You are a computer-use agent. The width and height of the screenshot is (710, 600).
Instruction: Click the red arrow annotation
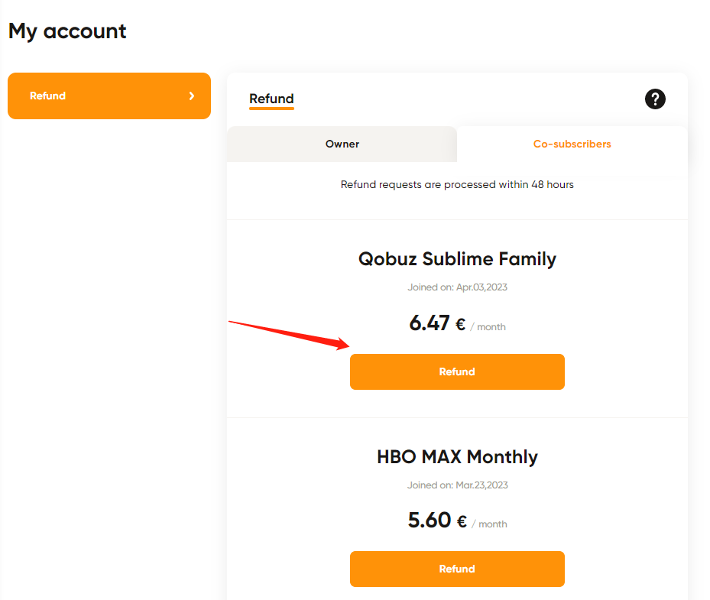(x=289, y=335)
